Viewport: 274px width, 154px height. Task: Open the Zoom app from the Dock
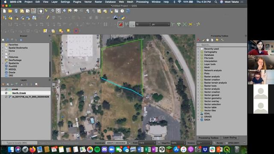point(111,149)
